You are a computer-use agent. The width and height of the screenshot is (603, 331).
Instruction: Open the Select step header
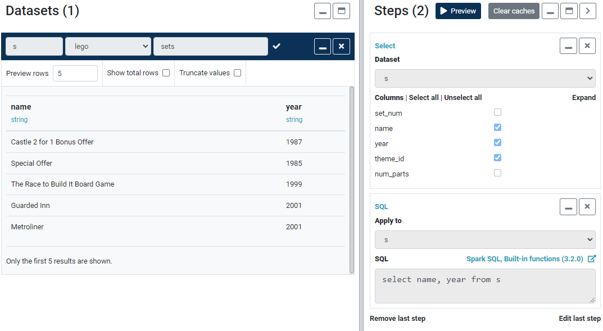click(384, 46)
